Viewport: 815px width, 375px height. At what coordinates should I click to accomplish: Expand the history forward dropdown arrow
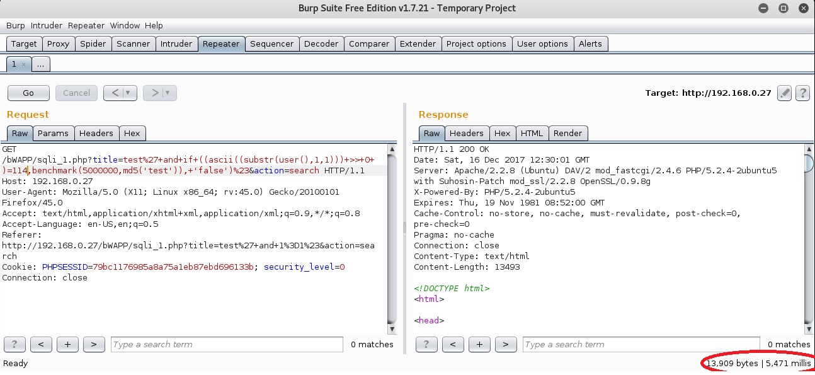168,93
